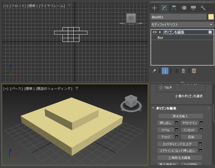Click the square icon on ポリゴンを編集 row
215x168 pixels.
pyautogui.click(x=210, y=32)
